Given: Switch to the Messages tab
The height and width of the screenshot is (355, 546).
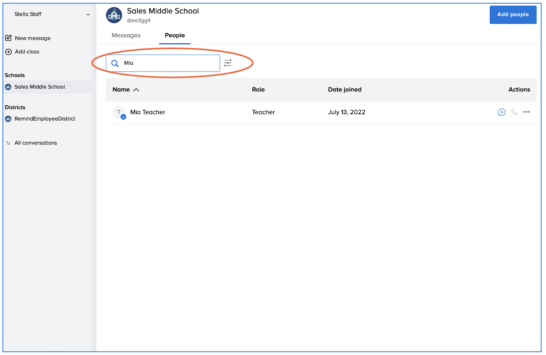Looking at the screenshot, I should [126, 35].
